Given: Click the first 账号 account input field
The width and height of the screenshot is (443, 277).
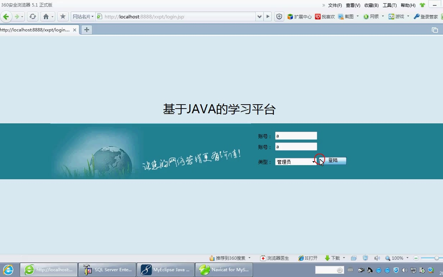Looking at the screenshot, I should pos(296,136).
